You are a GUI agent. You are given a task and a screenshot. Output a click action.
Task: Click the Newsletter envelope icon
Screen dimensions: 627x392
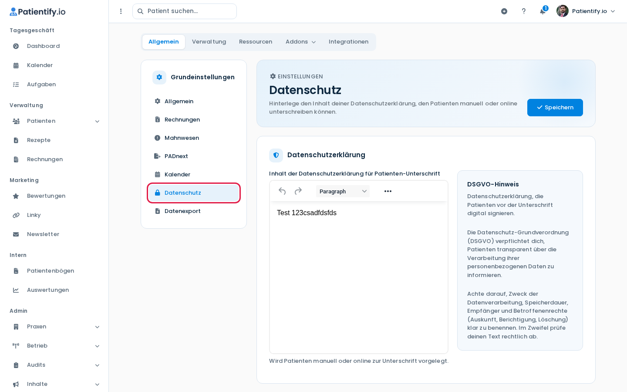point(16,234)
